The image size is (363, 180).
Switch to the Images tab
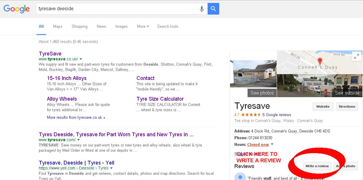122,26
